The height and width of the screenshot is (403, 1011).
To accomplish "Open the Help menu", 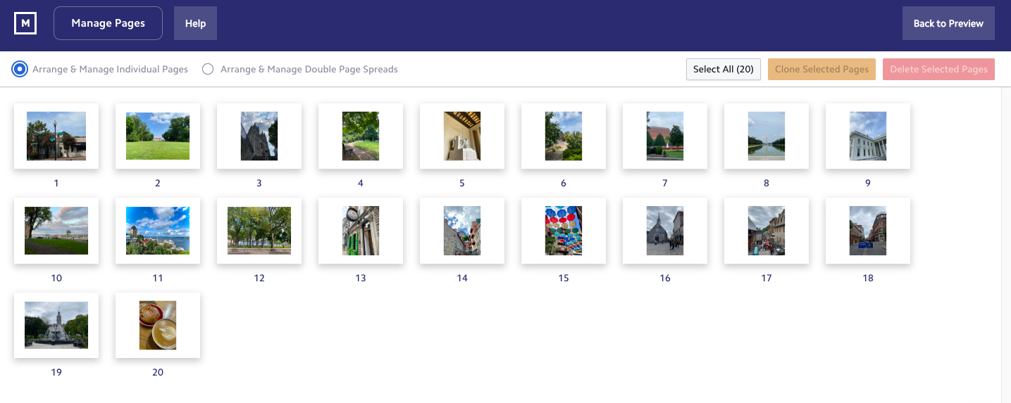I will (x=195, y=23).
